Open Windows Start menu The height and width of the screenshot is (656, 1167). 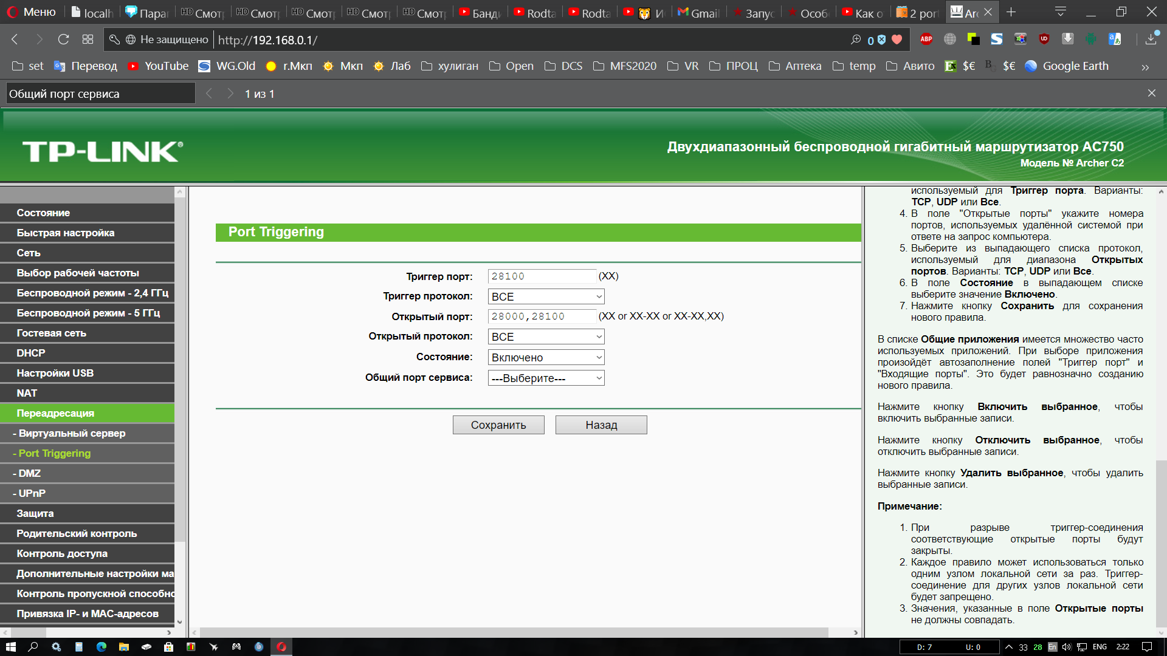click(x=10, y=647)
